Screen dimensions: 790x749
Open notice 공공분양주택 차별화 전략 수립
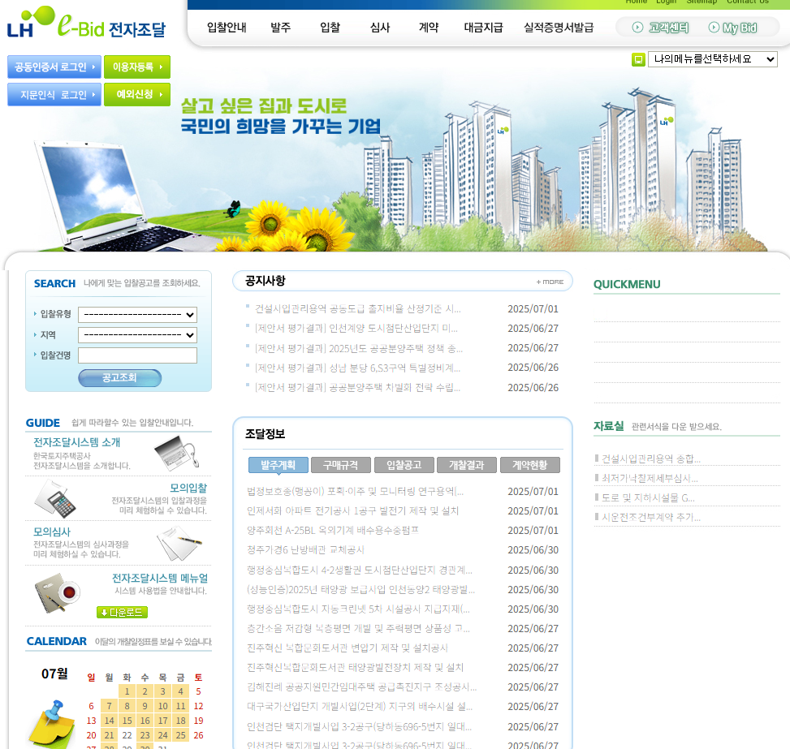(x=358, y=387)
